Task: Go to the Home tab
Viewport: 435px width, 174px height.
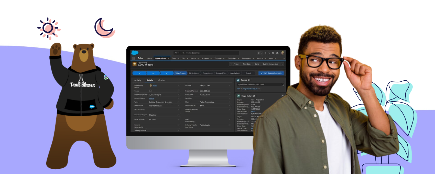Action: tap(150, 58)
